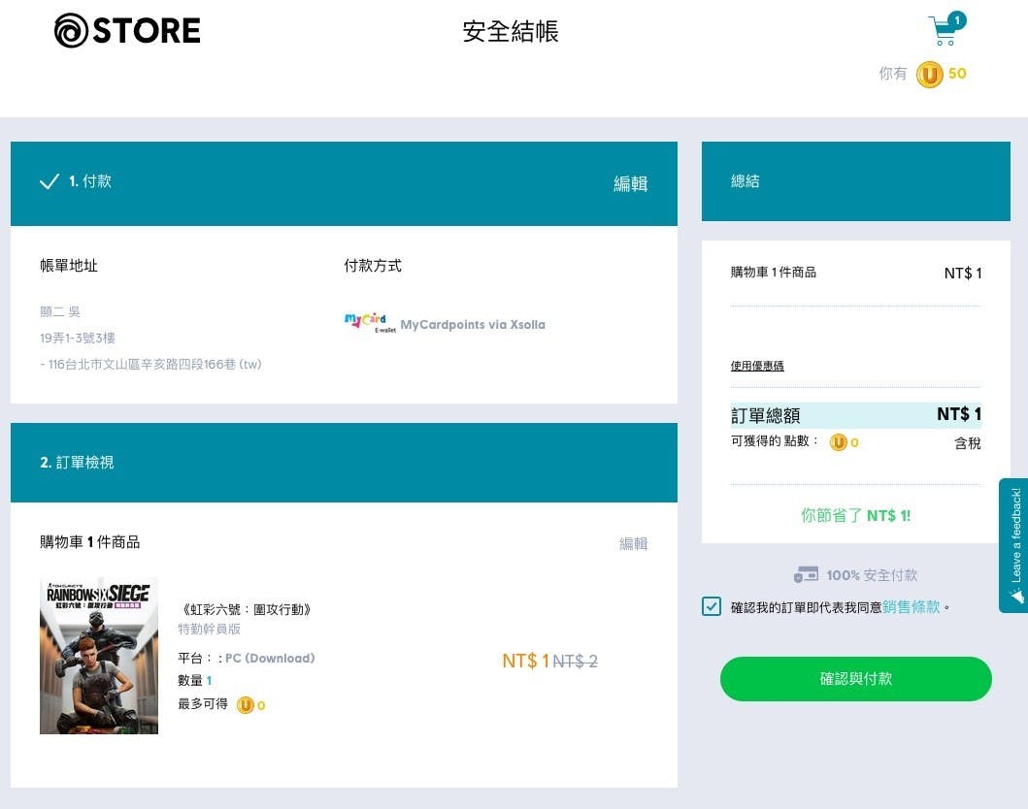Click the Rainbow Six Siege cover thumbnail
The image size is (1028, 809).
coord(99,655)
